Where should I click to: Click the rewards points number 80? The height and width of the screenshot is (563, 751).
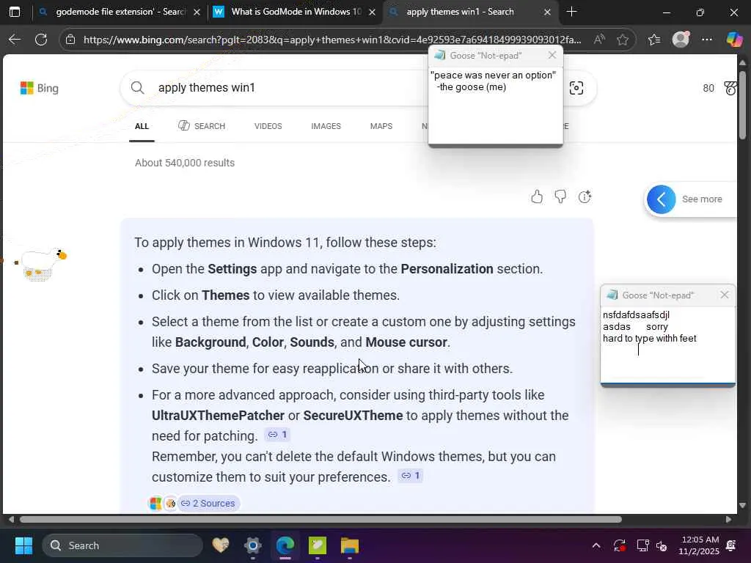708,88
